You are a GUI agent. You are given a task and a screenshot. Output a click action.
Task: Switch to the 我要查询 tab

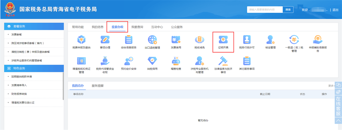click(x=137, y=27)
